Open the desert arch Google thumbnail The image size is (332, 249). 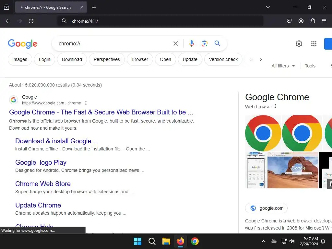pyautogui.click(x=293, y=170)
